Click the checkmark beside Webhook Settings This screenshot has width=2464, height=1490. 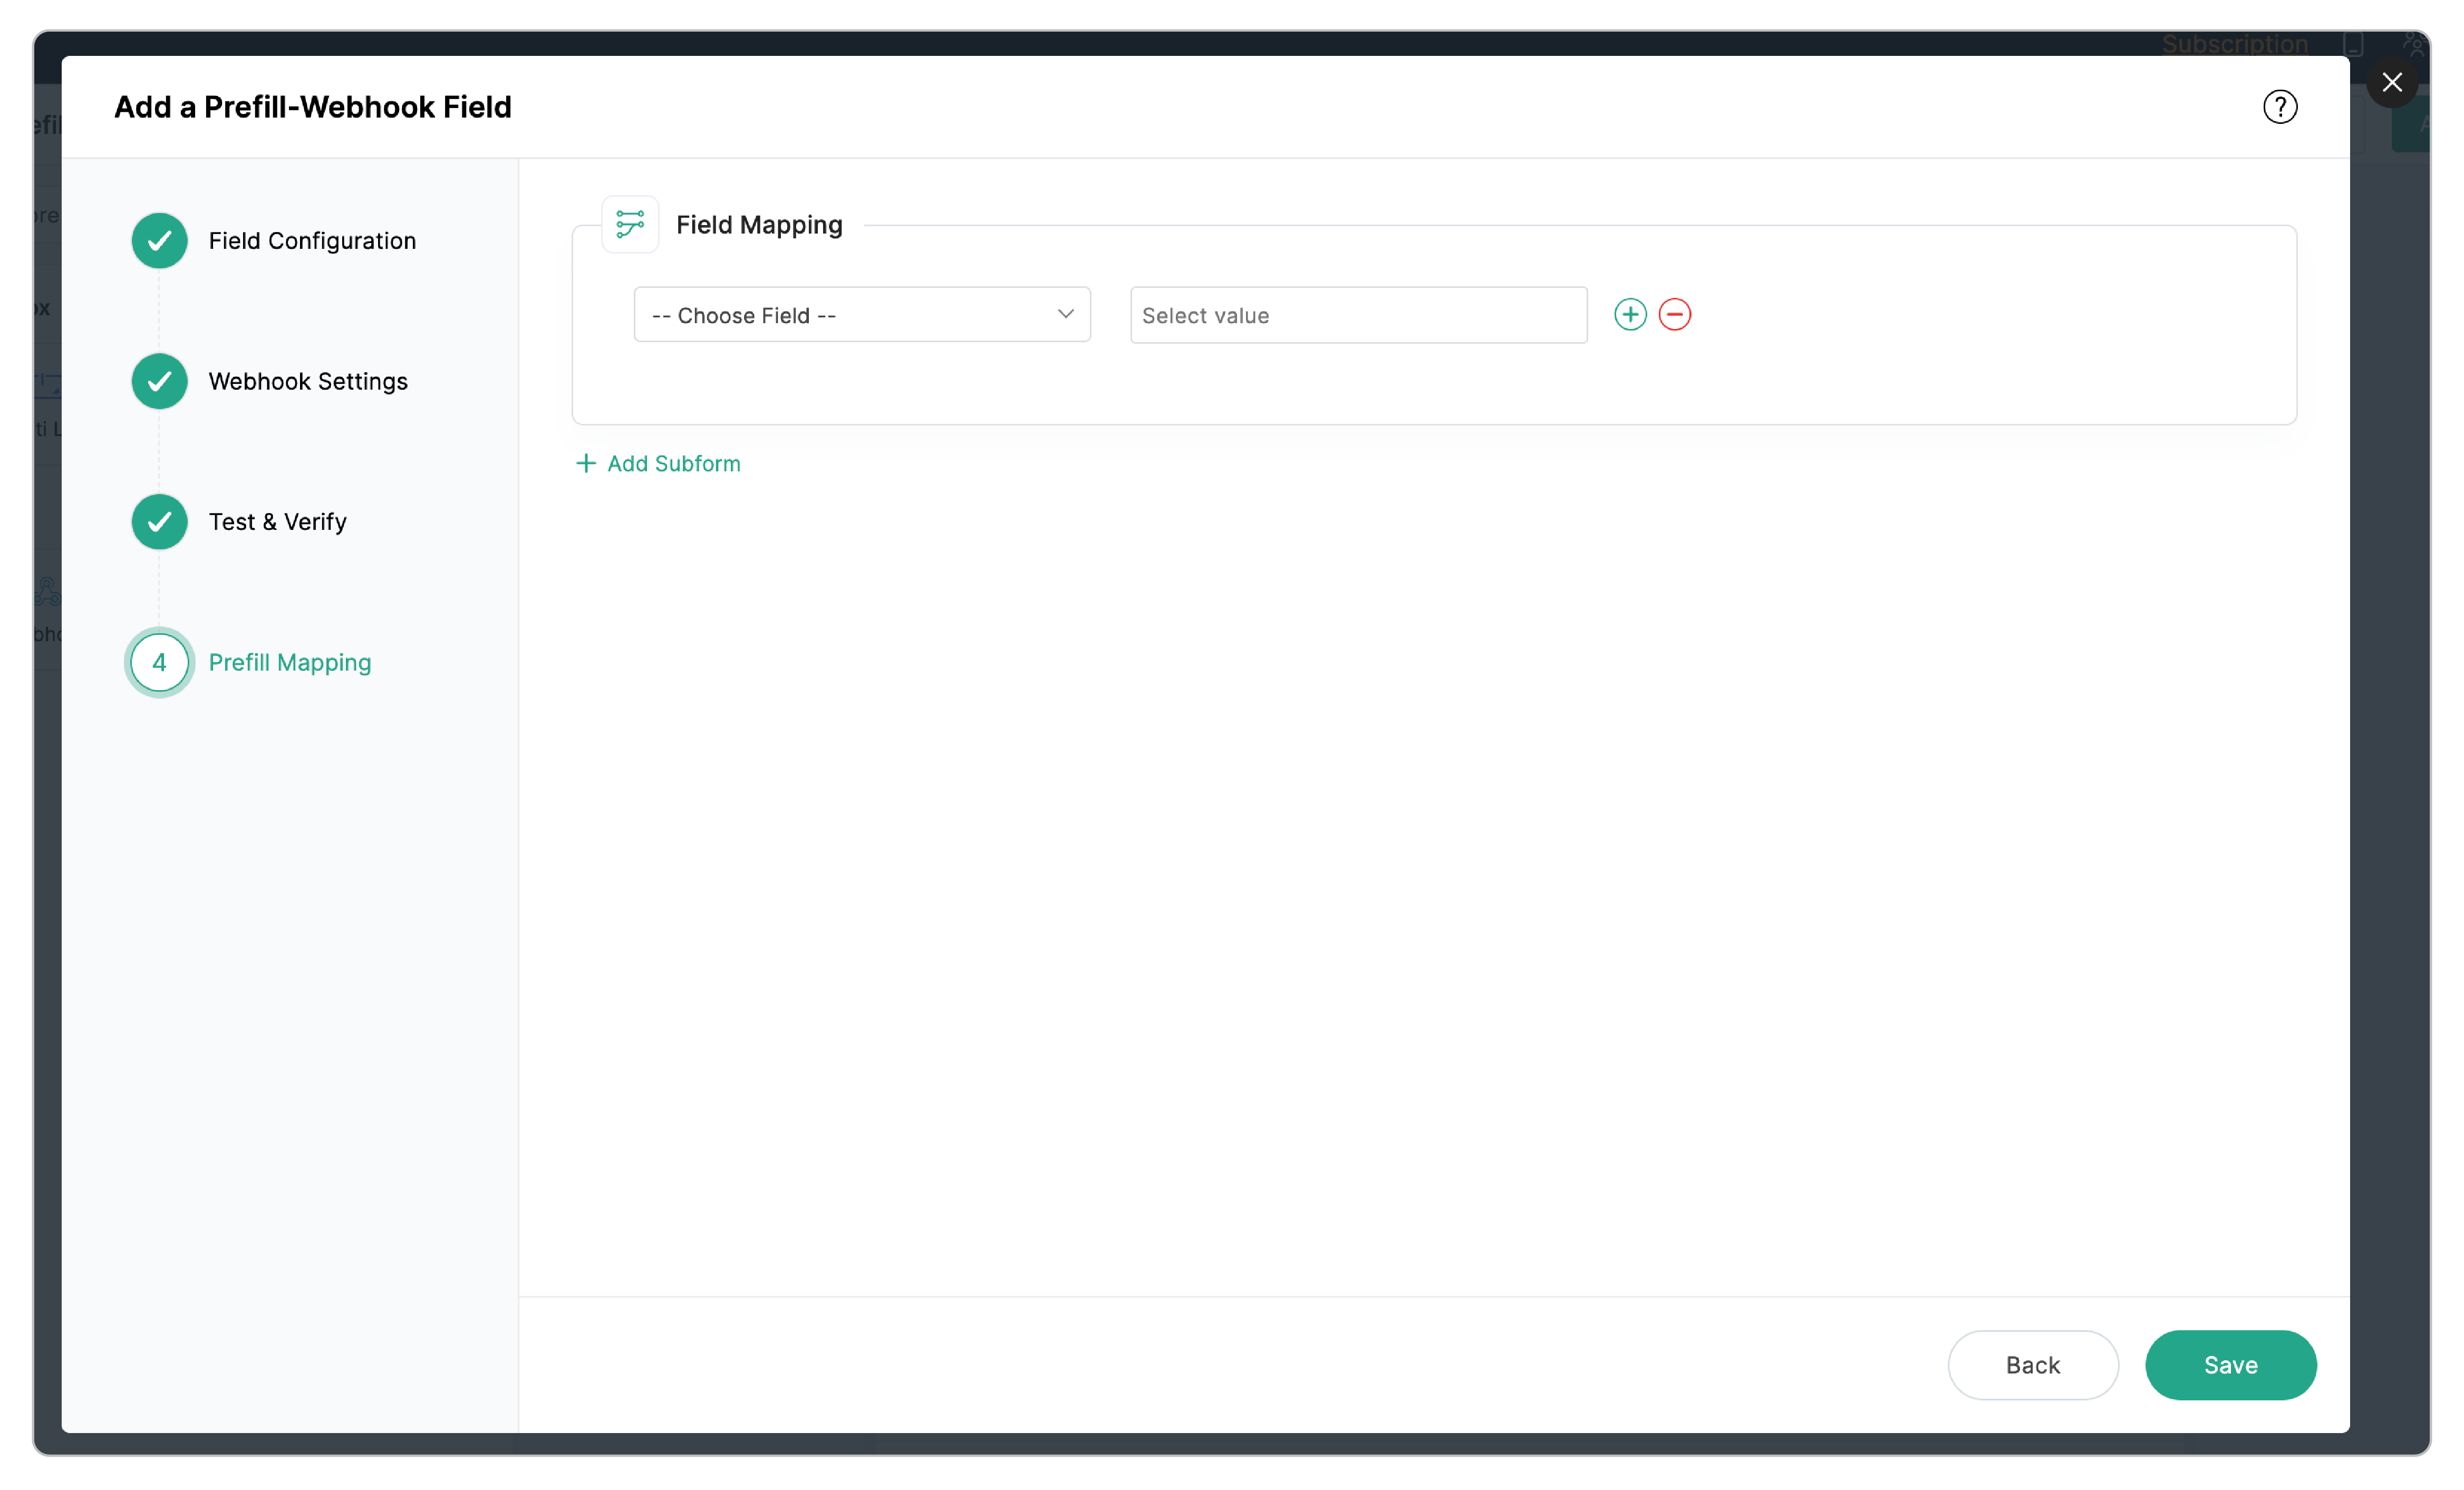[x=159, y=381]
